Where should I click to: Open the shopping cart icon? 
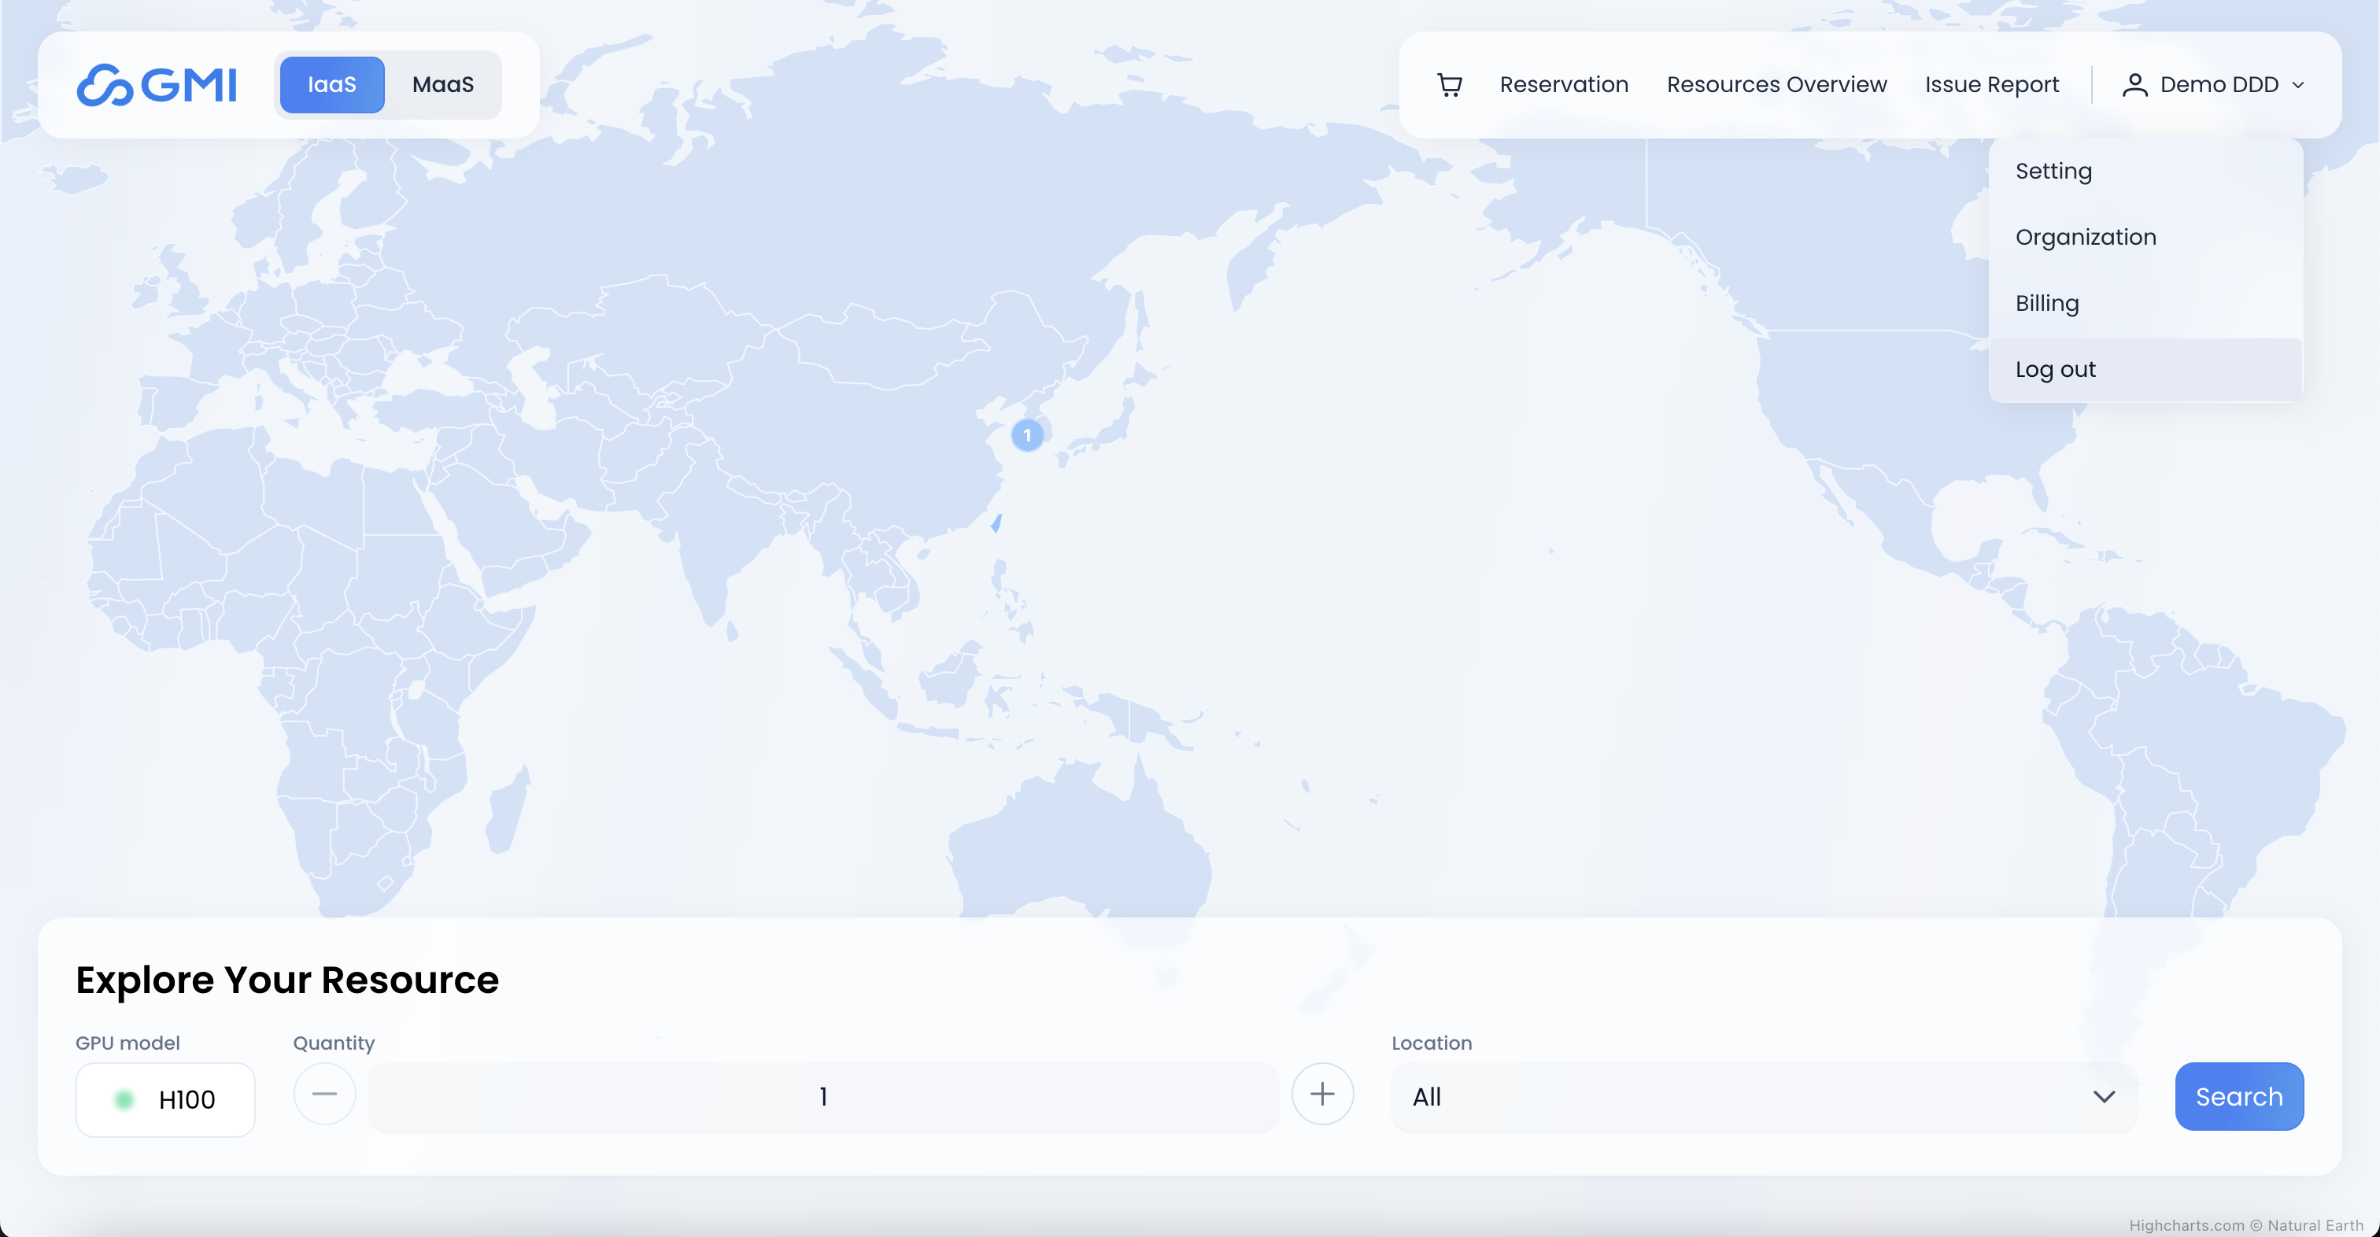tap(1449, 85)
